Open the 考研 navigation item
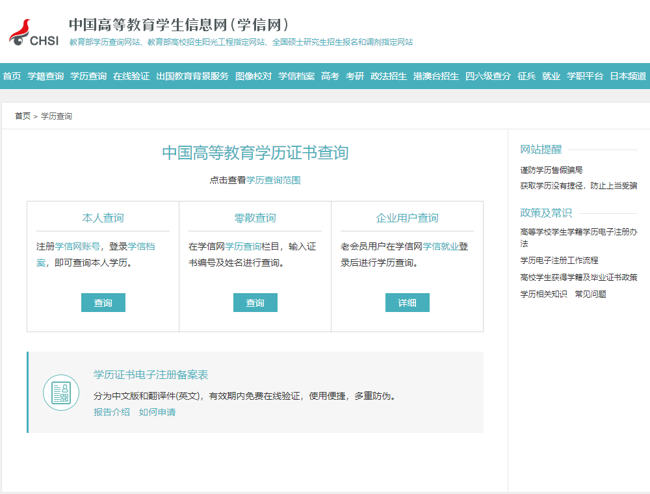650x494 pixels. [x=355, y=76]
